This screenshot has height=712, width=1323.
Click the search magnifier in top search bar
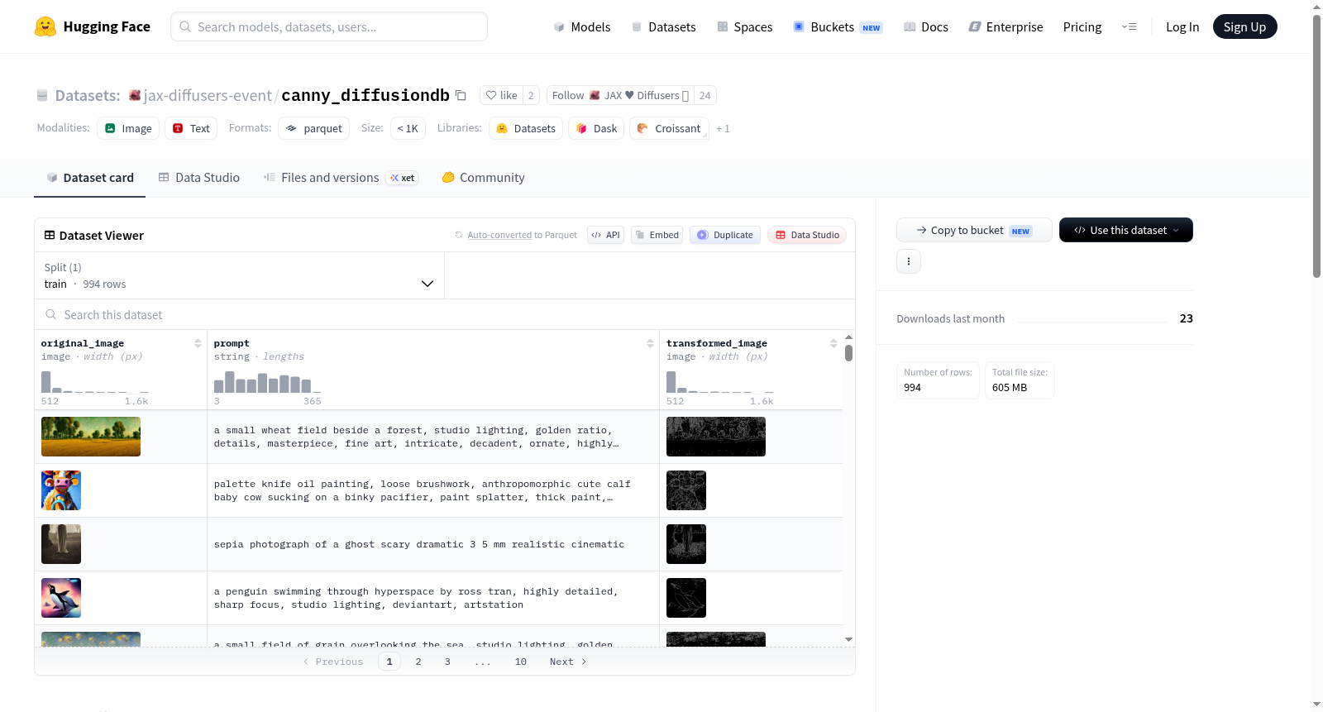click(x=185, y=26)
